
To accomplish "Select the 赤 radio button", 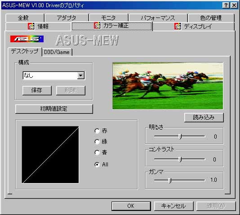I will (97, 131).
